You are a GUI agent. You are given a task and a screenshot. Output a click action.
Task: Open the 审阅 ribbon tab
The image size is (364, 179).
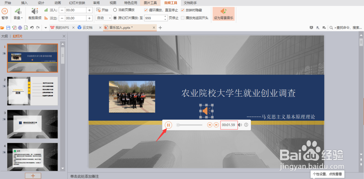(96, 3)
